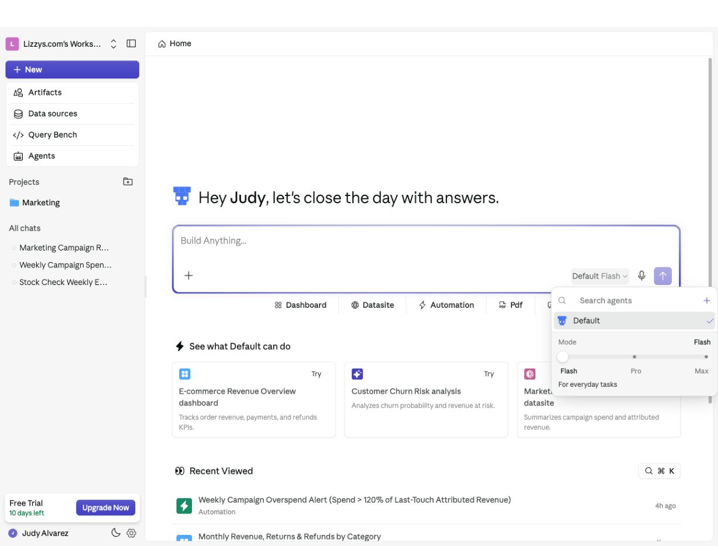The image size is (718, 546).
Task: Open Stock Check Weekly E… chat
Action: [x=63, y=282]
